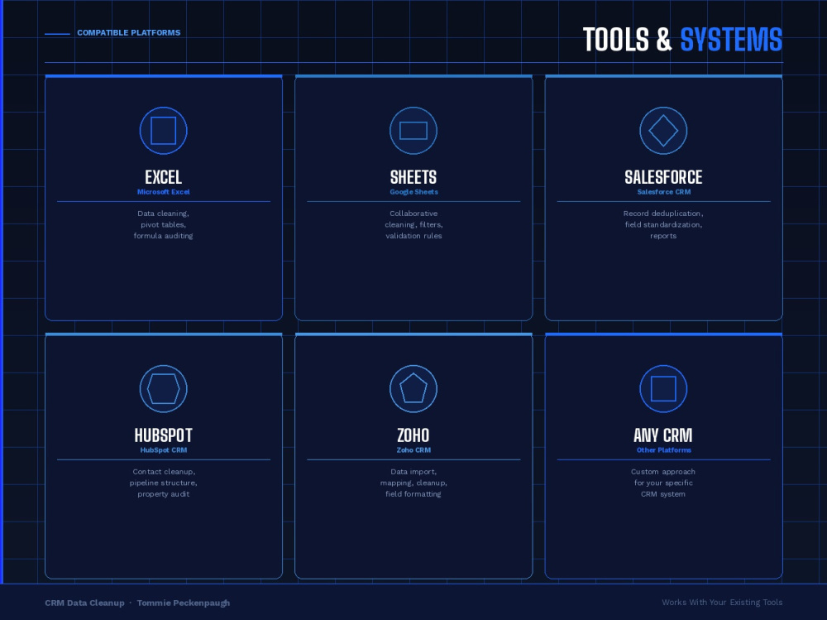Click 'CRM Data Cleanup' footer text
The image size is (827, 620).
click(85, 603)
